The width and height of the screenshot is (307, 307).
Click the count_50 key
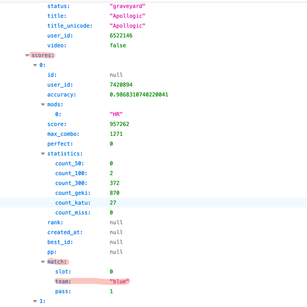tap(69, 163)
